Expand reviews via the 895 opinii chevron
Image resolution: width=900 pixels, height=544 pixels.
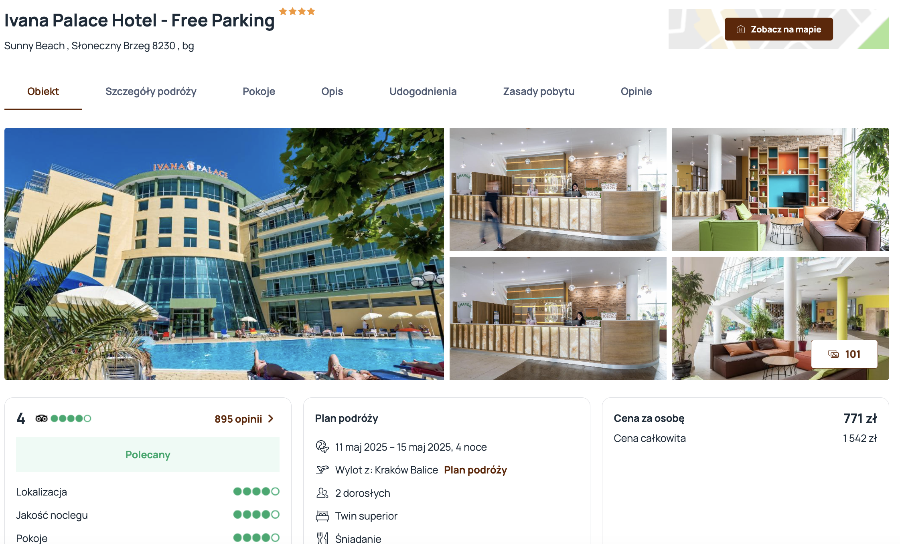[271, 419]
